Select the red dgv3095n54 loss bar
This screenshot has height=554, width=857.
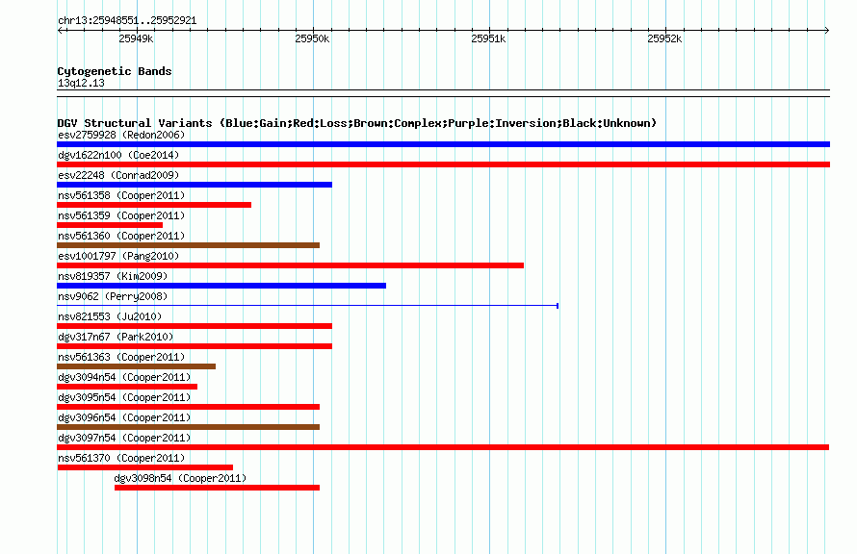188,407
